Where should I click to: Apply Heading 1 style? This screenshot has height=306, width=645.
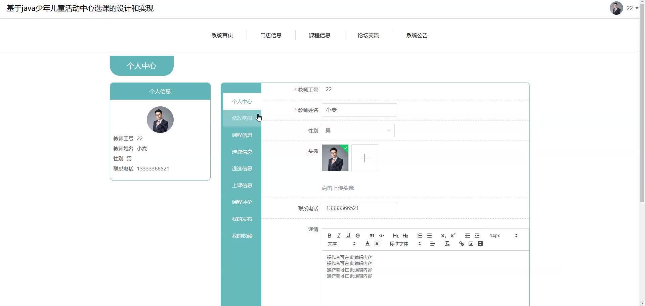[396, 236]
